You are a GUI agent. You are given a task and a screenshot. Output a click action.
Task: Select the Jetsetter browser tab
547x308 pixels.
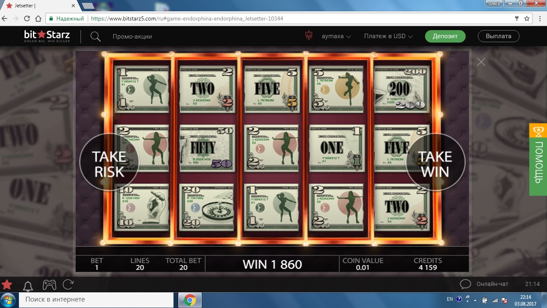39,6
